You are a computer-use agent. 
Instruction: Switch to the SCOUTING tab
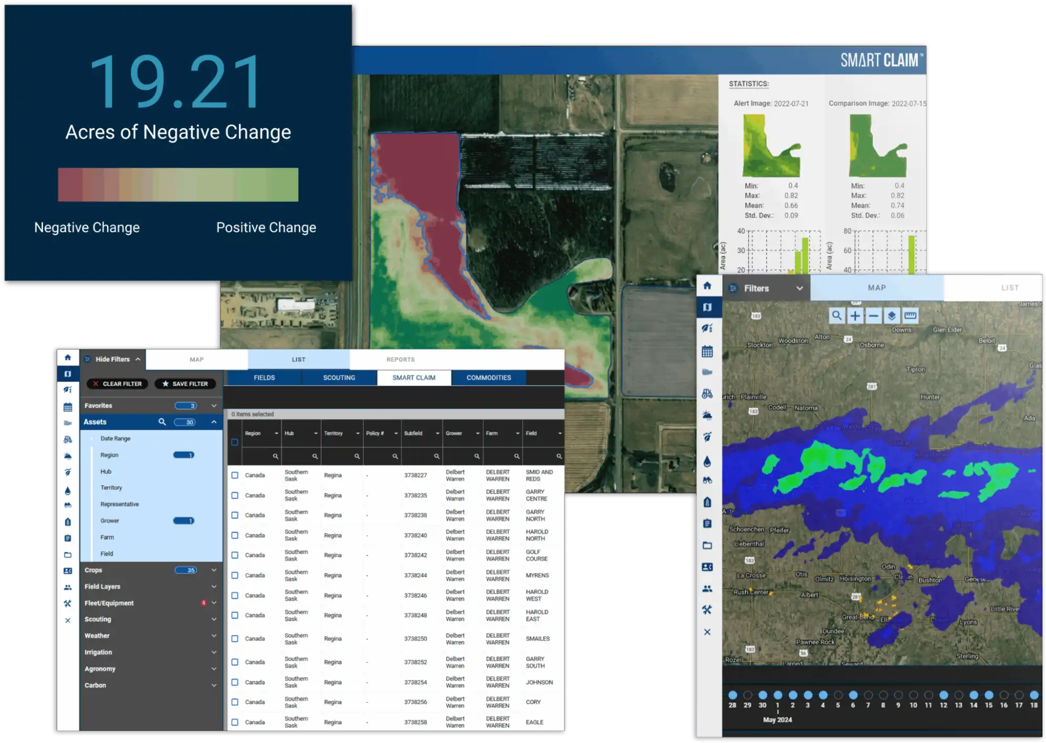pos(339,378)
